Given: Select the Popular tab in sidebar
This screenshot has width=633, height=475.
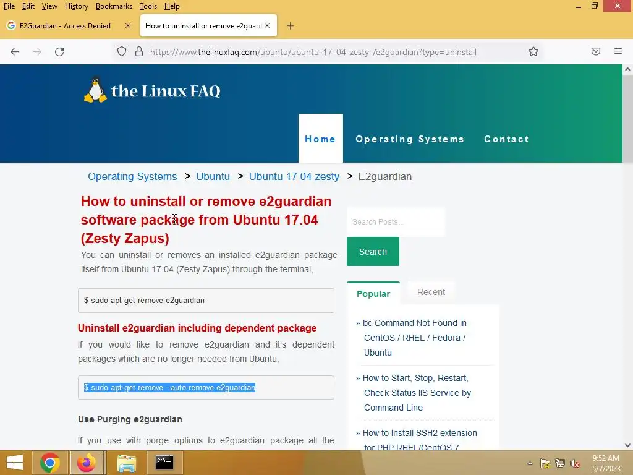Looking at the screenshot, I should click(x=373, y=293).
